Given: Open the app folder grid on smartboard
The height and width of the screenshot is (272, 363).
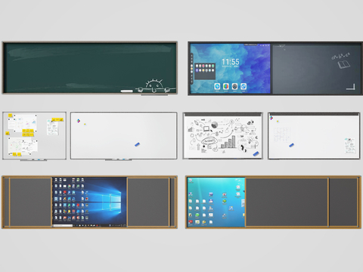Looking at the screenshot, I should [205, 70].
